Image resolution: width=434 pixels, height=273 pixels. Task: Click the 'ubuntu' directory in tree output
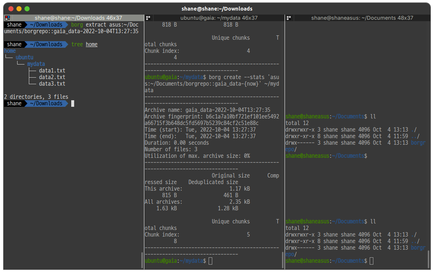pos(24,58)
